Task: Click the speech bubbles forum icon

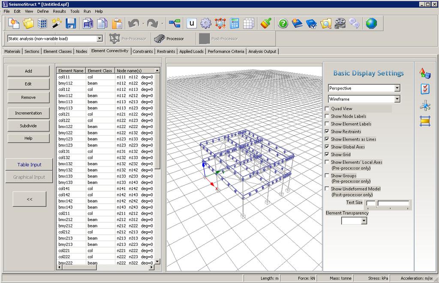Action: click(x=354, y=23)
